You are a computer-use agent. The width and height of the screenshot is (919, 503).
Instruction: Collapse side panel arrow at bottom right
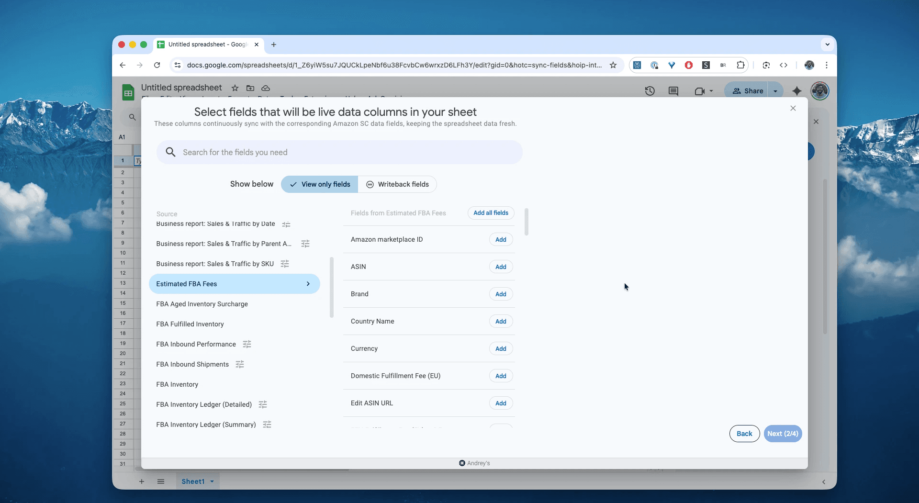[824, 482]
